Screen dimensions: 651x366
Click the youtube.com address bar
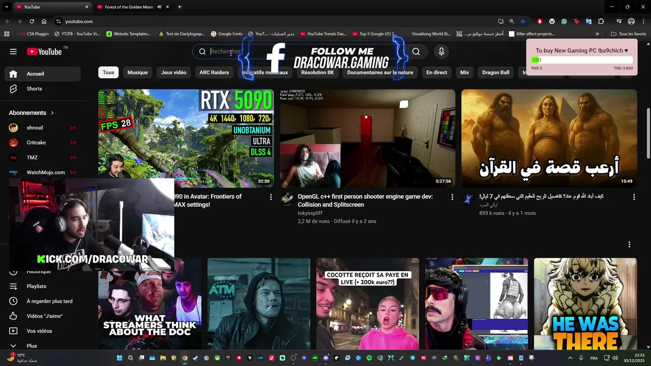click(275, 21)
